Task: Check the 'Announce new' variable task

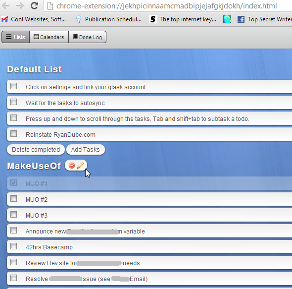Action: tap(13, 231)
